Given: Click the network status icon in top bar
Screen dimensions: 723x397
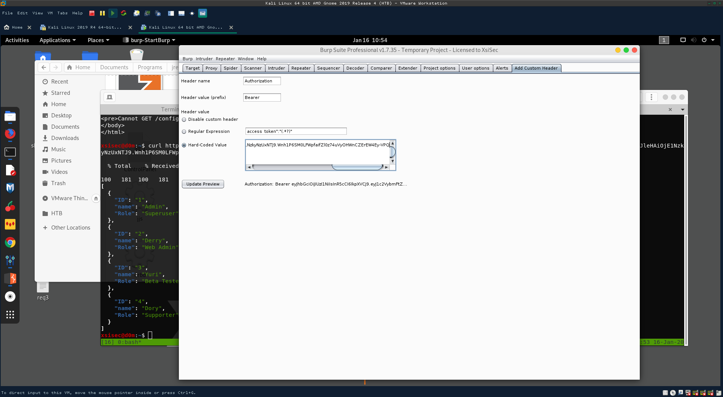Looking at the screenshot, I should click(683, 40).
